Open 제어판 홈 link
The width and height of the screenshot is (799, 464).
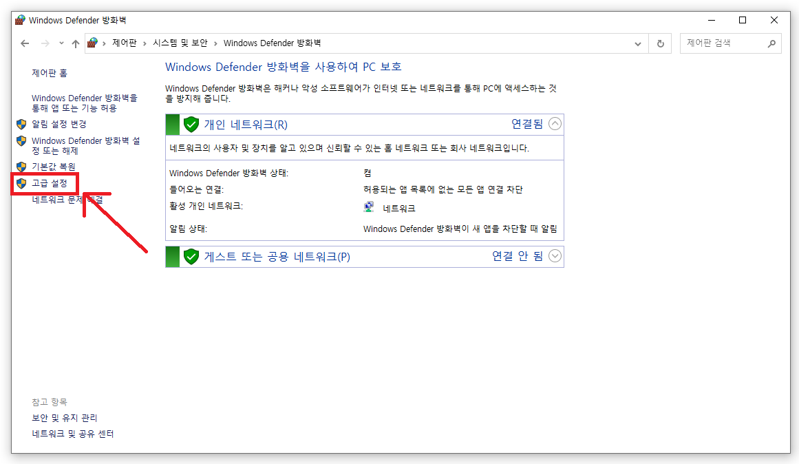point(50,73)
